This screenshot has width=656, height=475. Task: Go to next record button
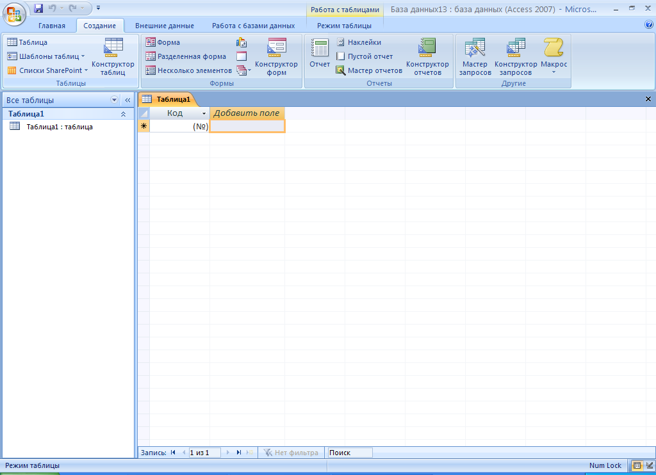[x=228, y=453]
